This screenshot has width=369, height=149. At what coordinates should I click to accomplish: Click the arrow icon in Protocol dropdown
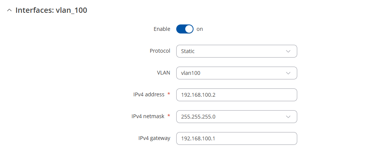pos(288,51)
